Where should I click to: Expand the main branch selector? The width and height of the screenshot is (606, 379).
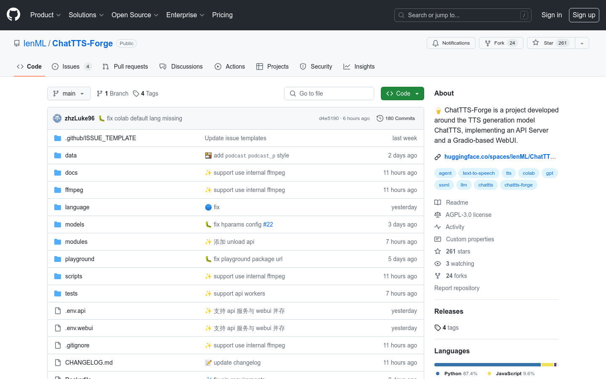click(69, 93)
